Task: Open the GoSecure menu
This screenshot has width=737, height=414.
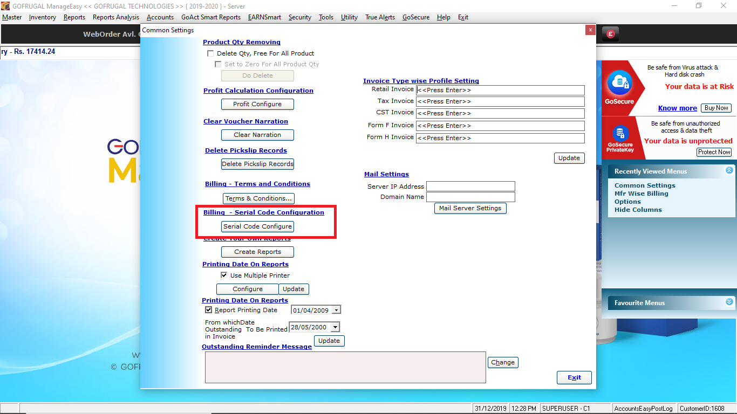Action: coord(416,17)
